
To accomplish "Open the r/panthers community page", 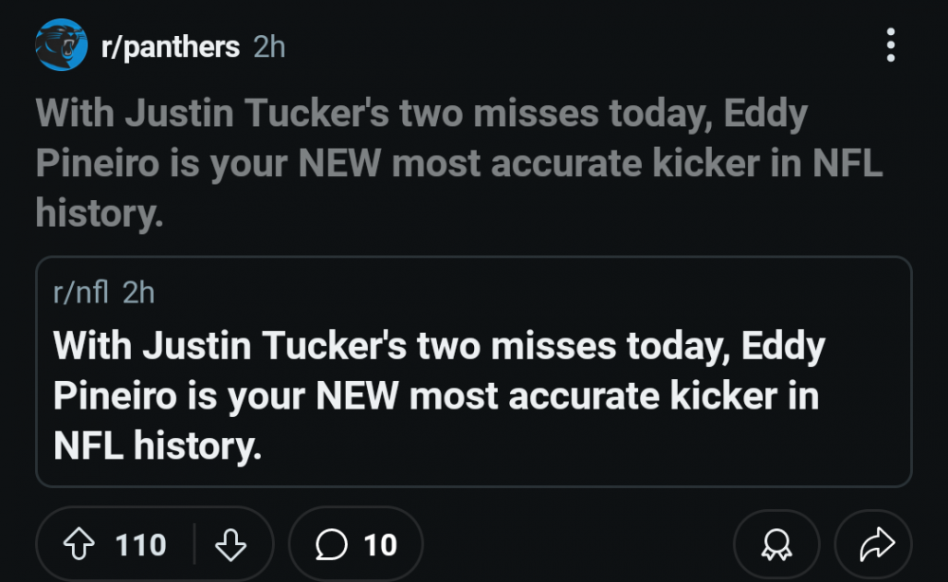I will click(169, 44).
